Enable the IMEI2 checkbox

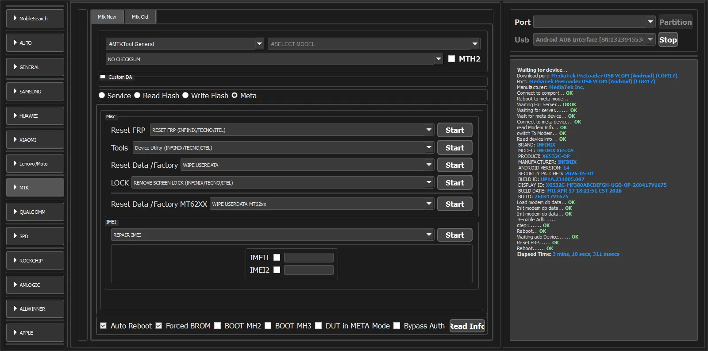pyautogui.click(x=277, y=270)
